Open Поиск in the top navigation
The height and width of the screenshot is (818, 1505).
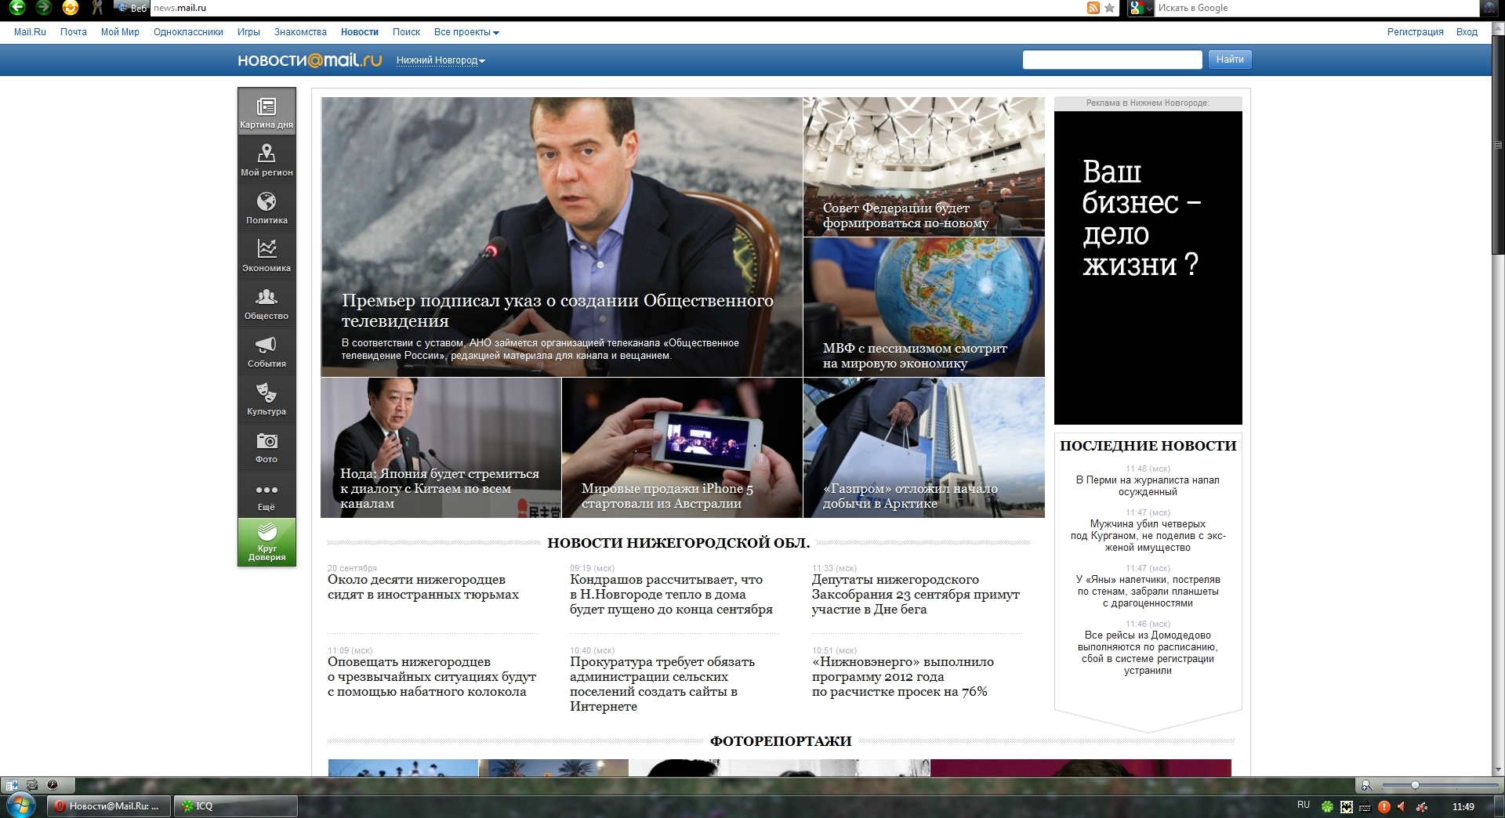click(406, 32)
